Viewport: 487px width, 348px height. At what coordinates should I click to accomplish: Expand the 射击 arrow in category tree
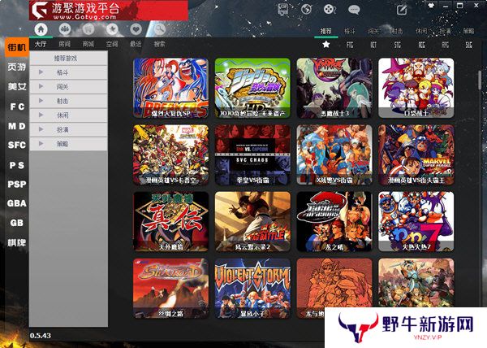(41, 101)
